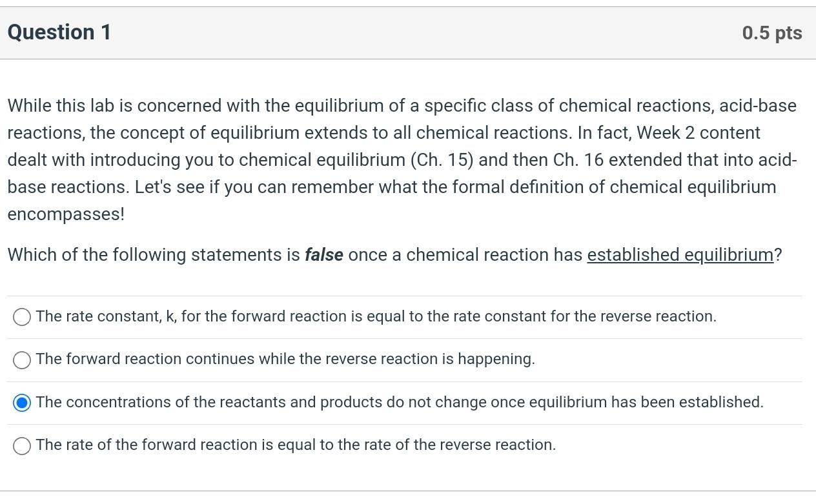Click the answer text starting 'The rate constant, k'

376,316
